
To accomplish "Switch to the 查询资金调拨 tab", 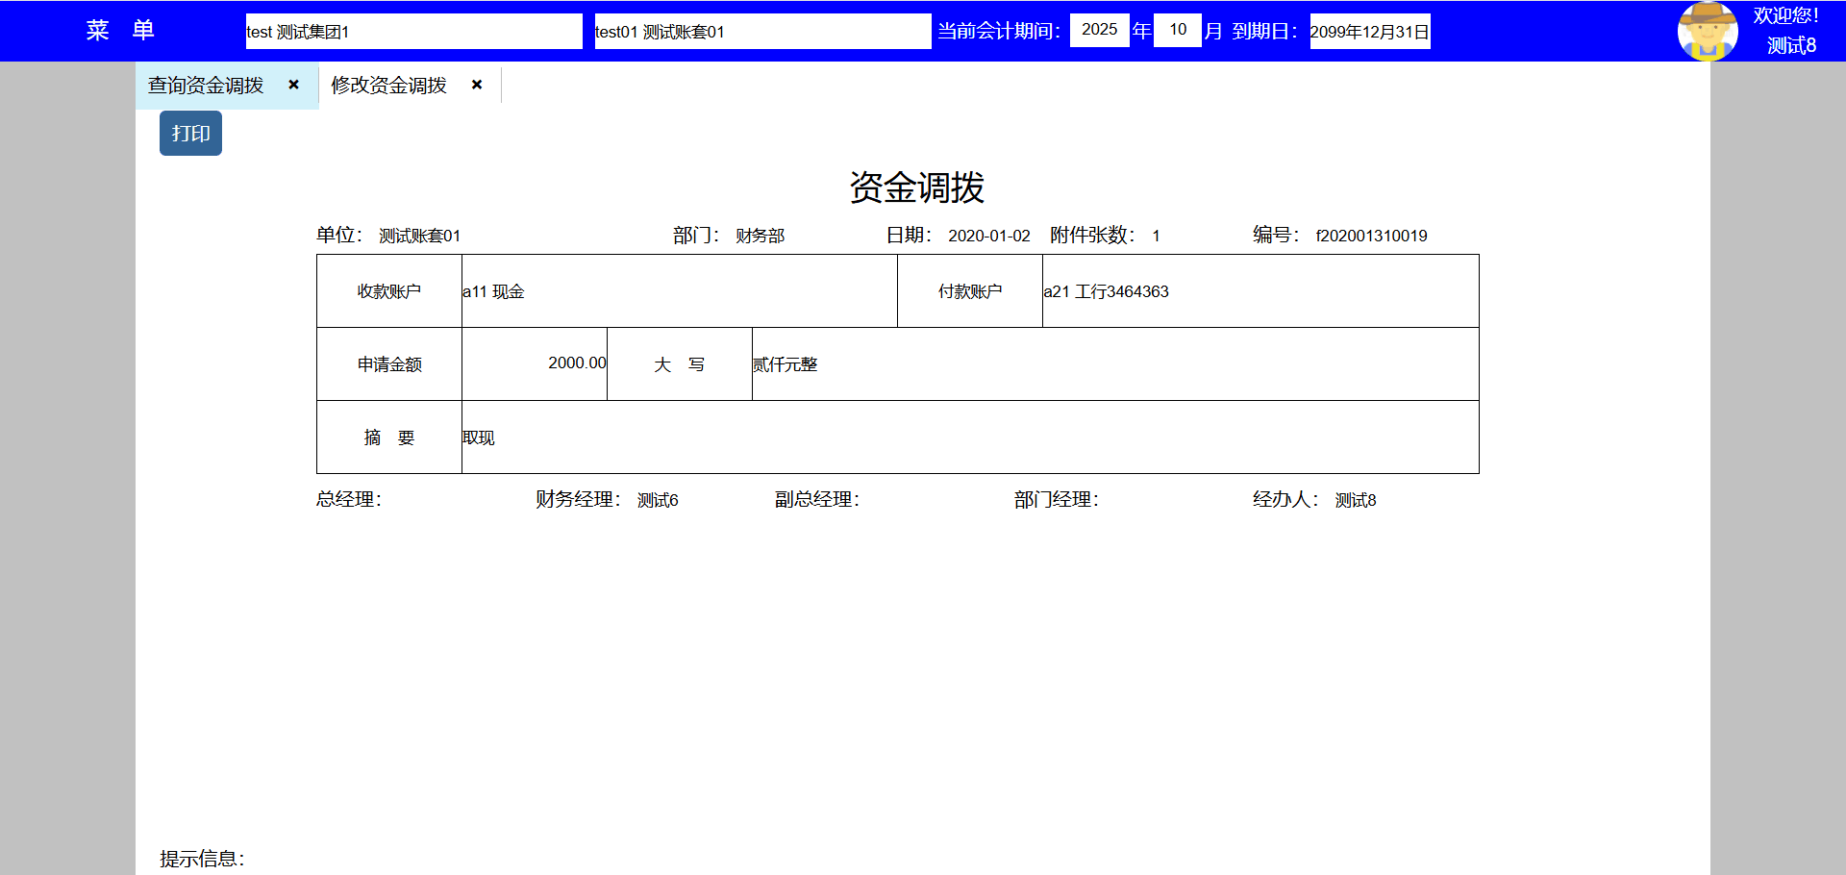I will point(206,86).
